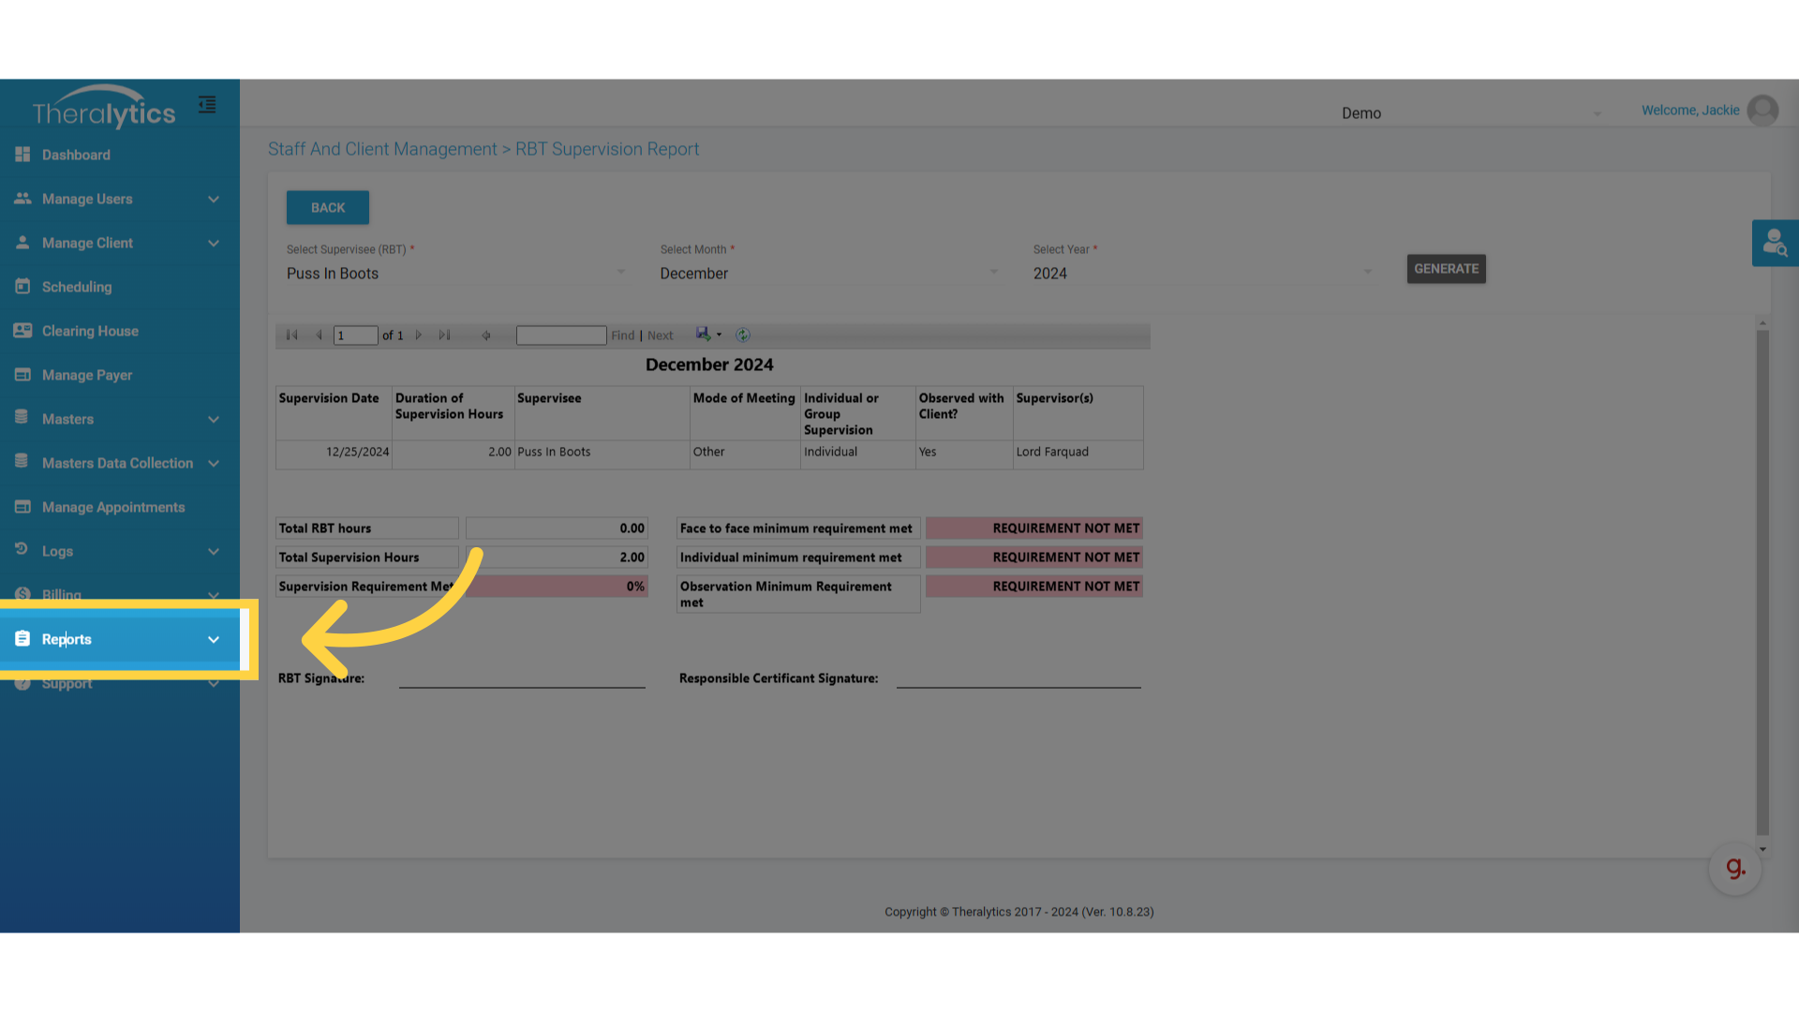Screen dimensions: 1799x1012
Task: Open the Select Year dropdown
Action: coord(1202,274)
